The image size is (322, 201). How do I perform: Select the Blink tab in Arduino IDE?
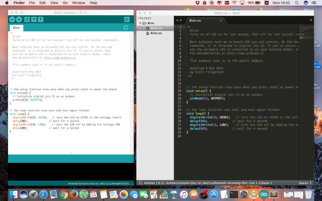tap(17, 28)
